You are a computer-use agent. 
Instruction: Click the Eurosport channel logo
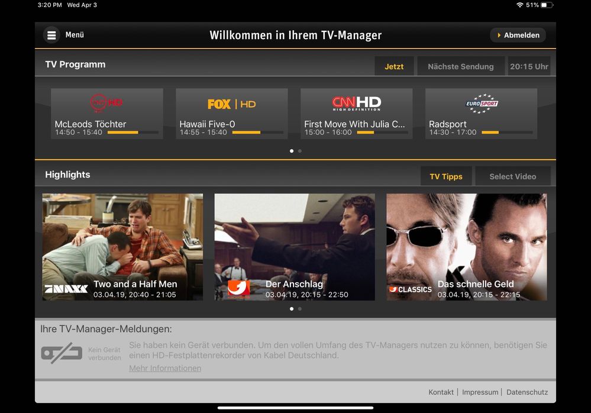[482, 104]
